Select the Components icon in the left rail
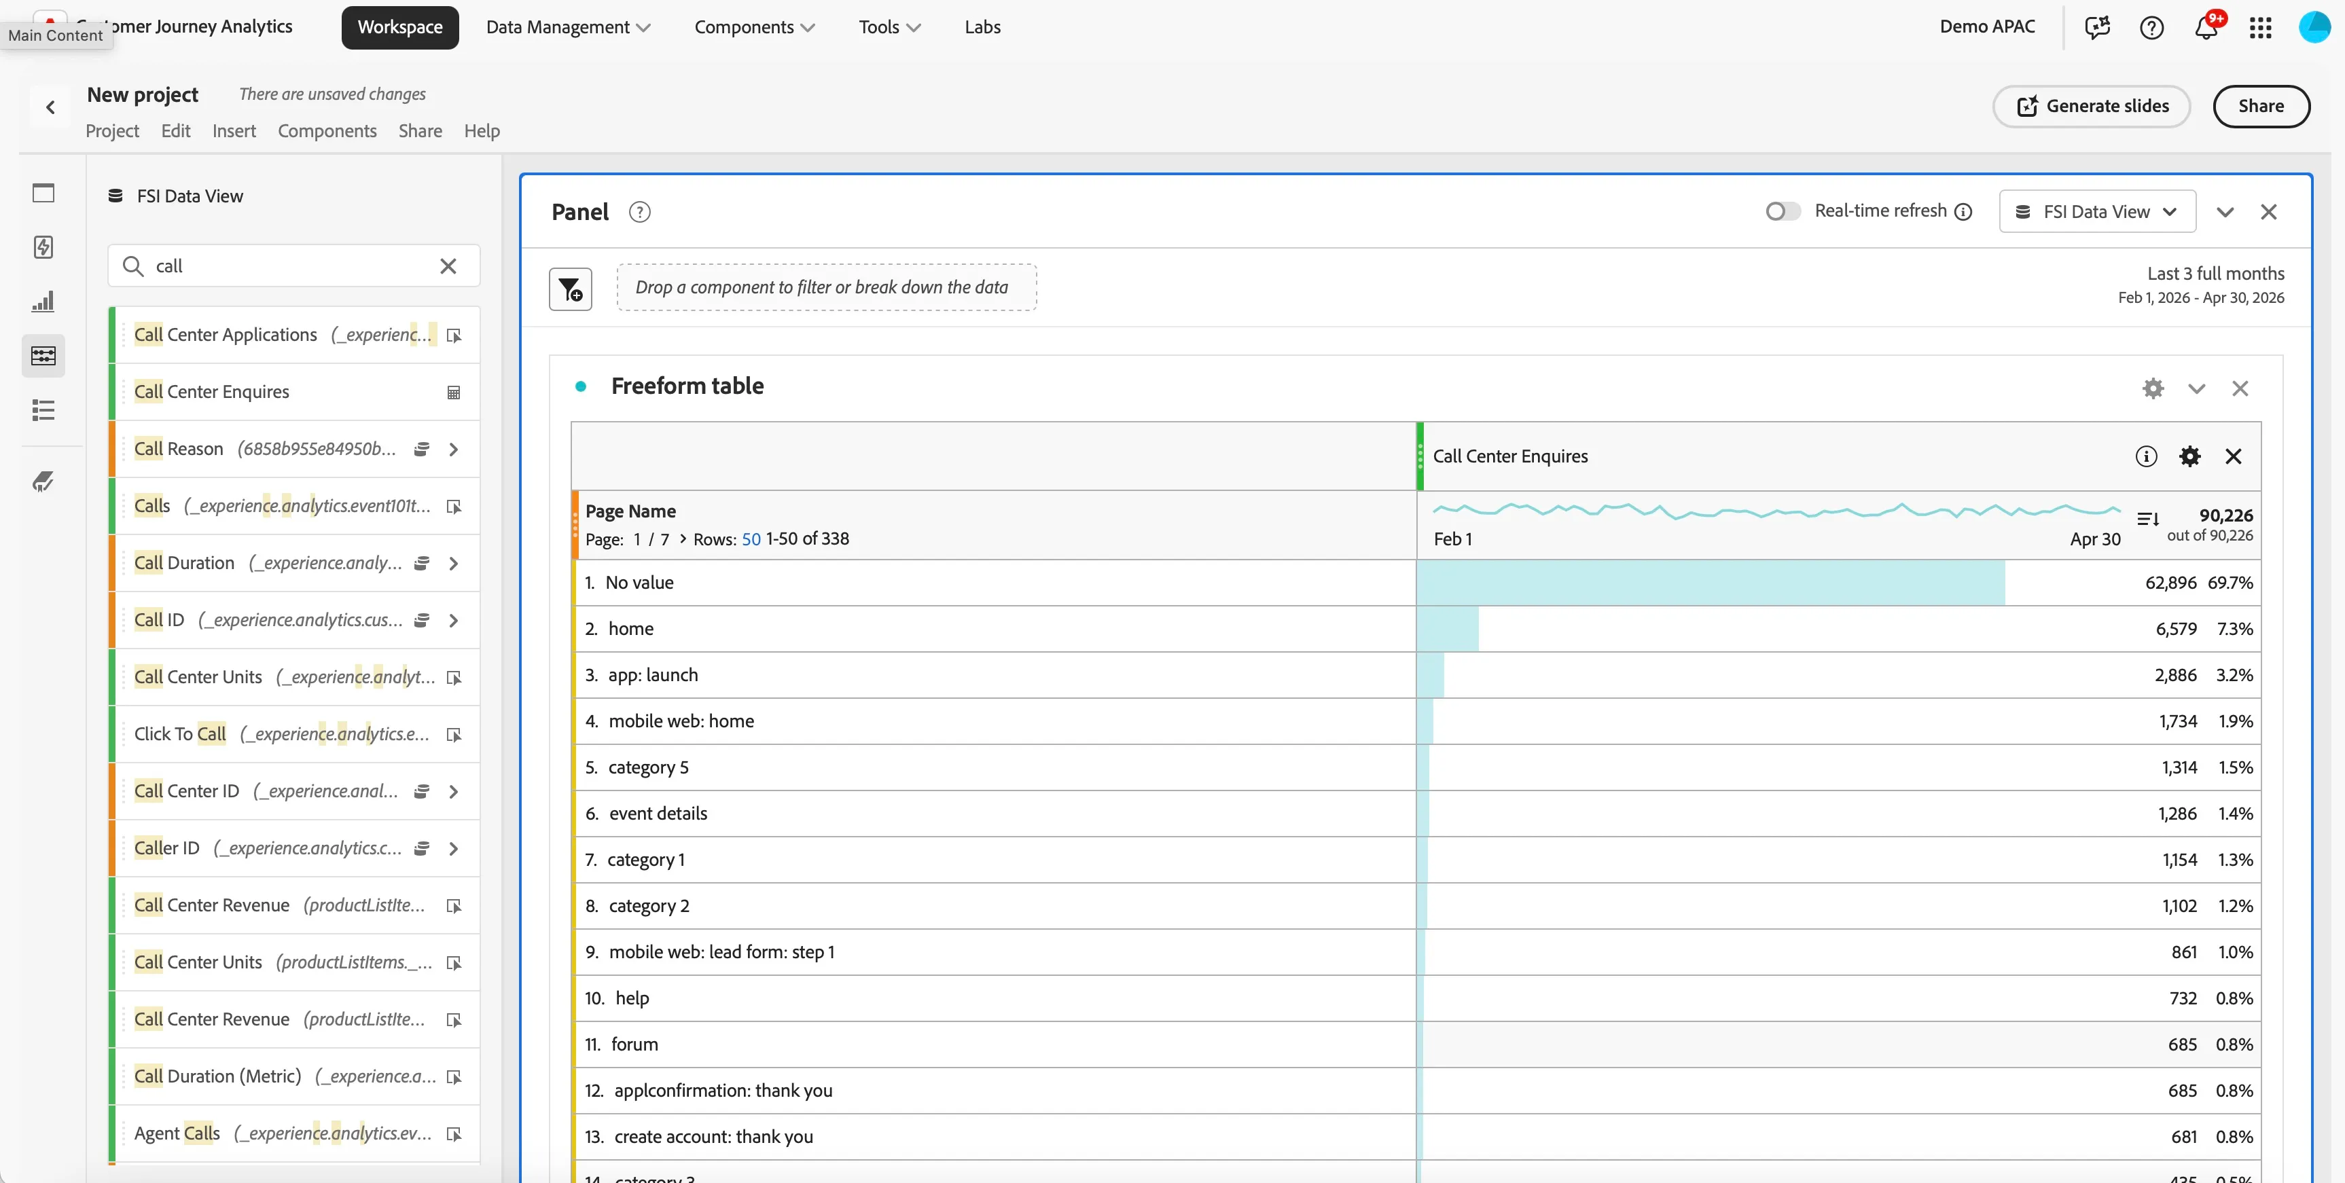 (43, 355)
